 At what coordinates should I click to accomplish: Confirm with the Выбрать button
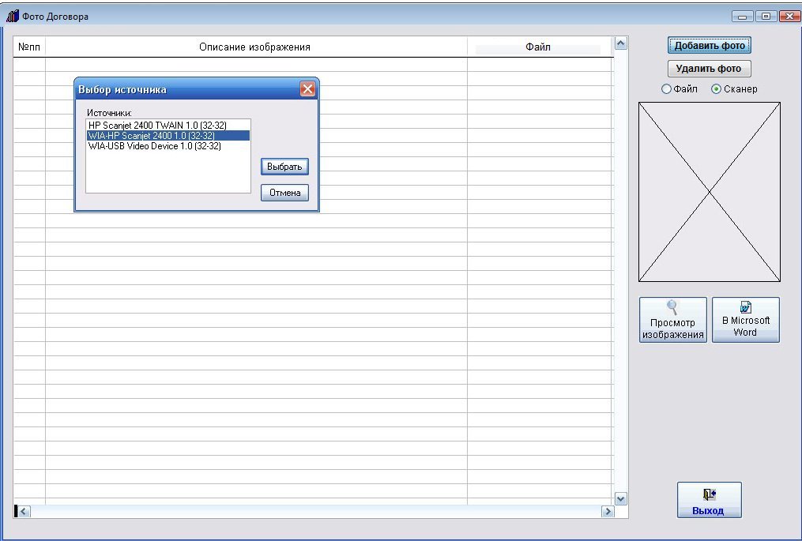coord(284,167)
